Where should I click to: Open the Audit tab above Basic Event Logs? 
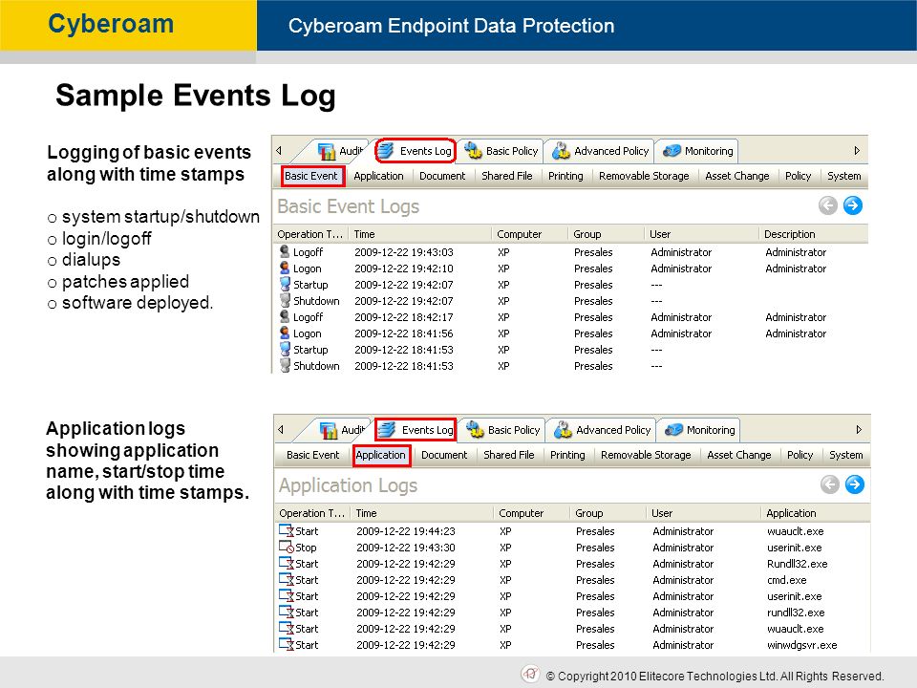[340, 151]
